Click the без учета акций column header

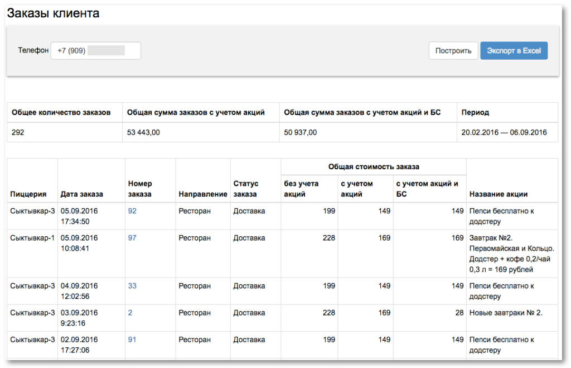click(x=301, y=189)
